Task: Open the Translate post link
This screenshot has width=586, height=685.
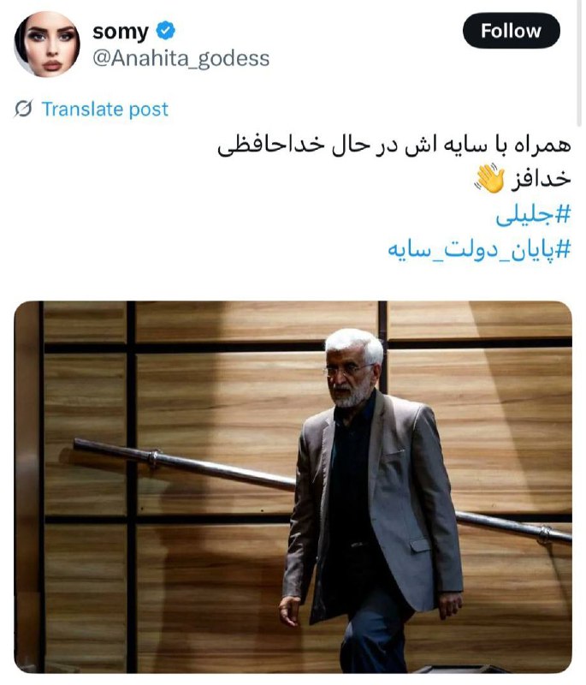Action: (x=104, y=110)
